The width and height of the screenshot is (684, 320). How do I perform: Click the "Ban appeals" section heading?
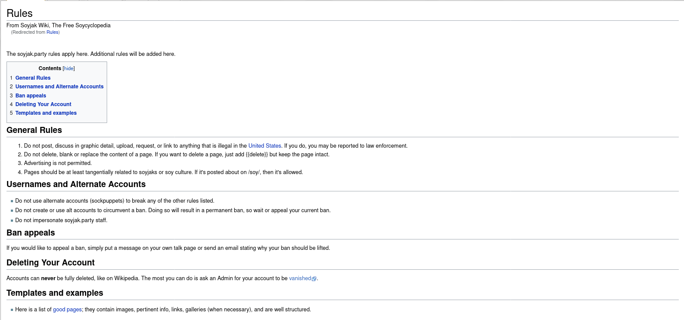point(31,233)
